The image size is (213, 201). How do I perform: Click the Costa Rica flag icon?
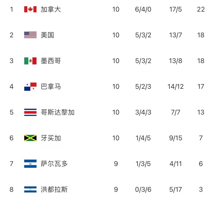30,112
